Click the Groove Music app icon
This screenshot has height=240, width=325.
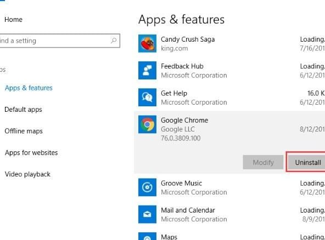click(147, 187)
